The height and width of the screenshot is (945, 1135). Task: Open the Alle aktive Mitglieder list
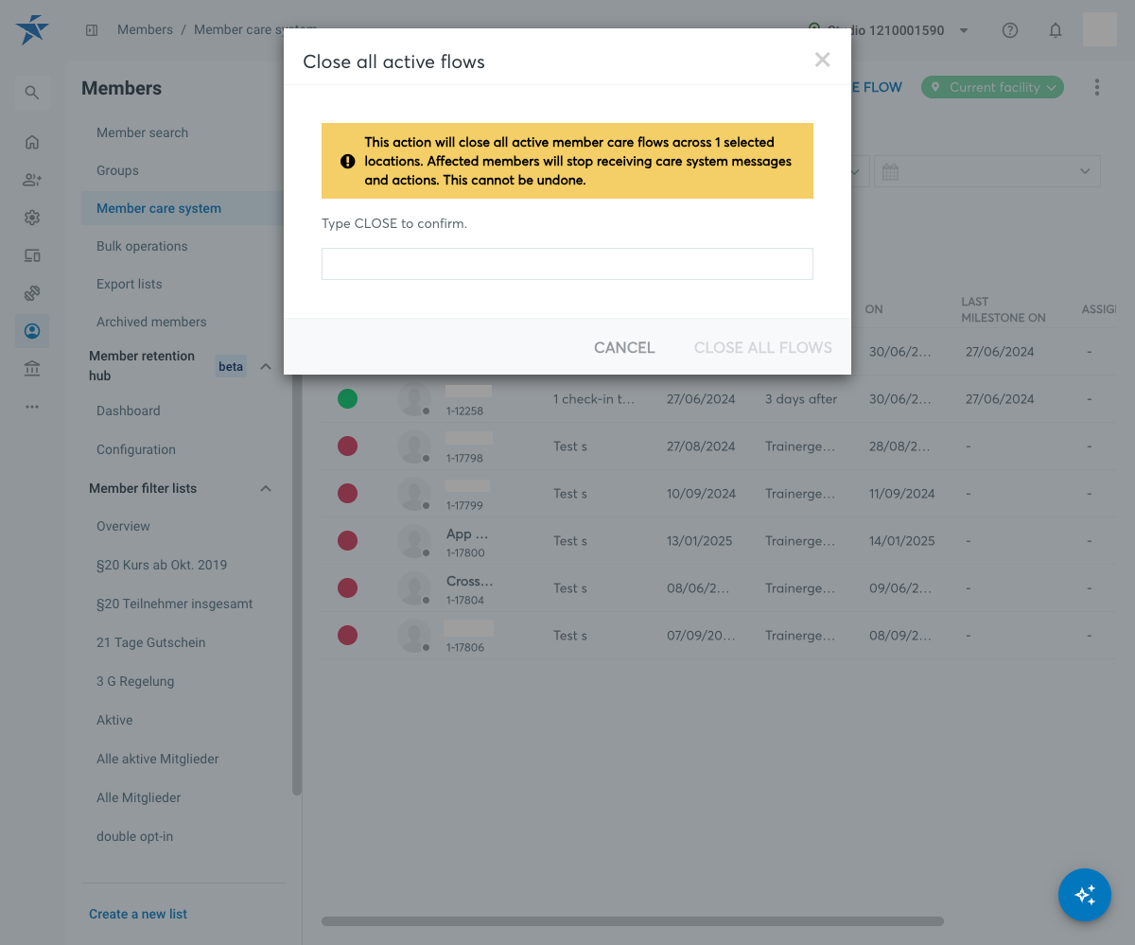coord(157,759)
